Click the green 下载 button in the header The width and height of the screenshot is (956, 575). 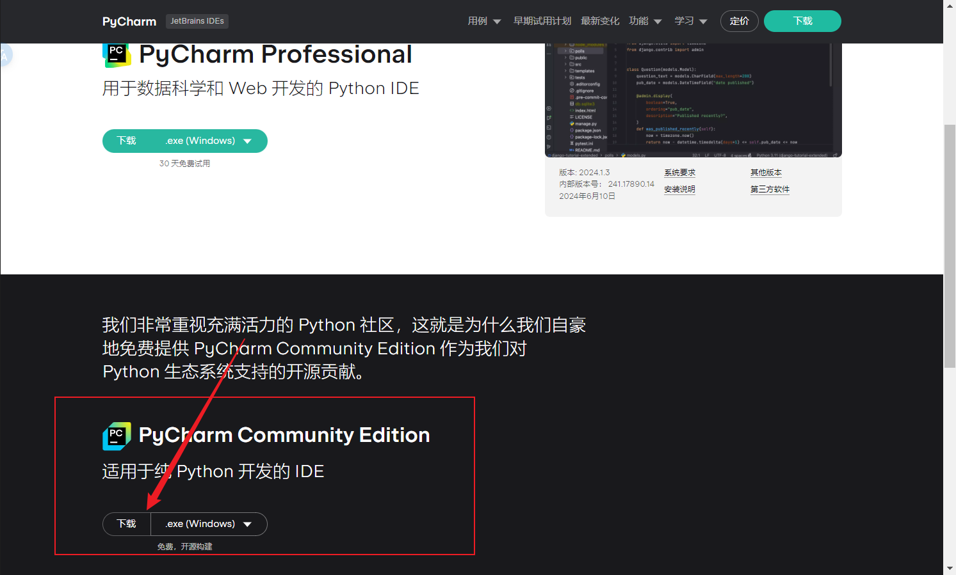[x=802, y=21]
